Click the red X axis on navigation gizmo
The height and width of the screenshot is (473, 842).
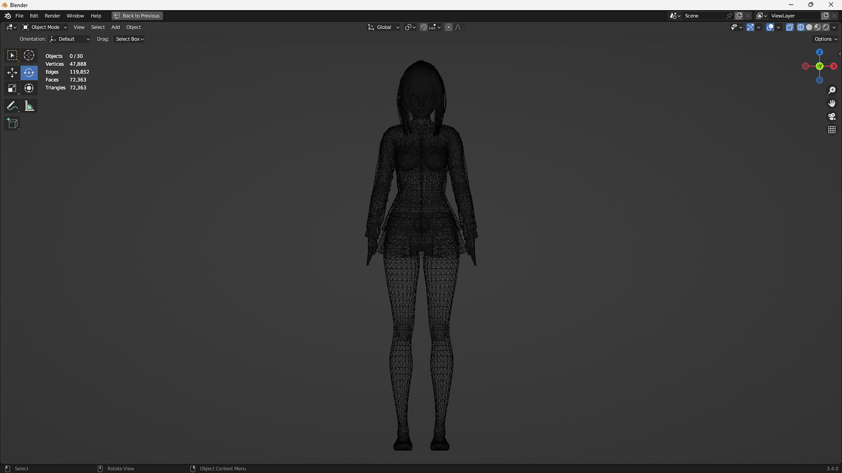(834, 66)
